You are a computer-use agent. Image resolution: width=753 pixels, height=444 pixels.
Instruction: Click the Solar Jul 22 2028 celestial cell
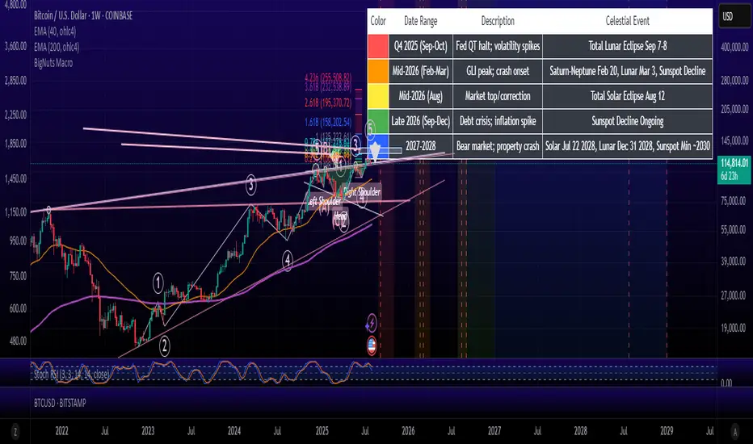tap(627, 146)
